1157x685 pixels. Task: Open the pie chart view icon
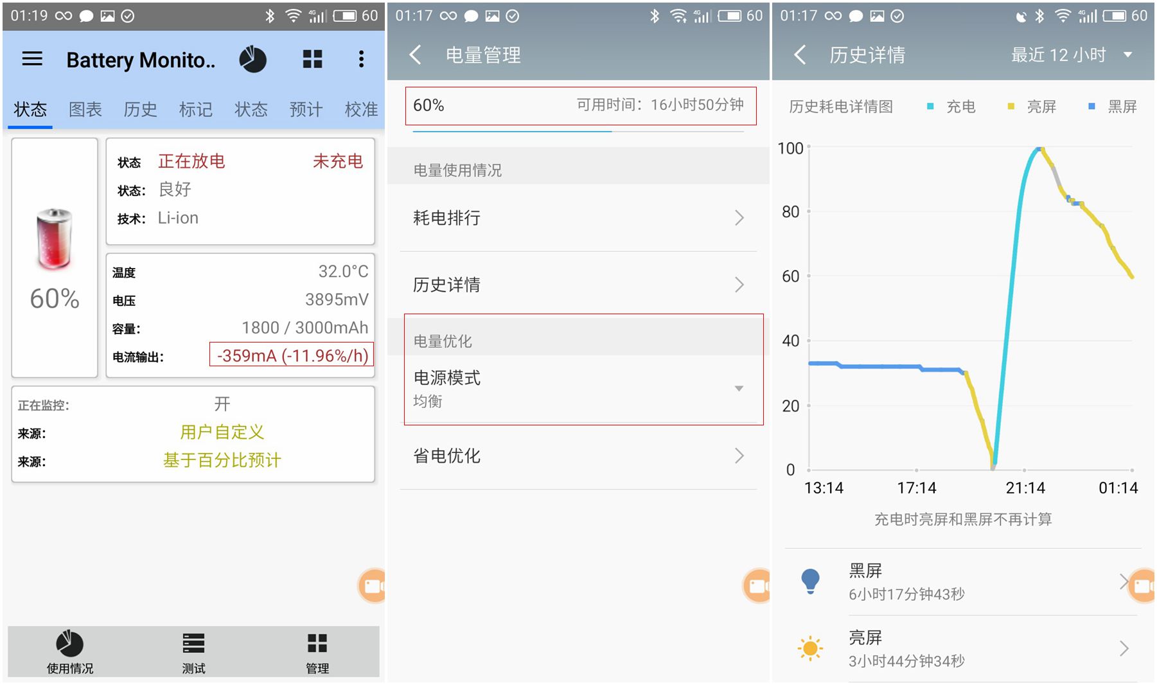tap(252, 59)
